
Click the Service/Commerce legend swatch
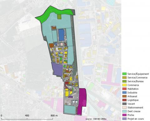[x=124, y=78]
